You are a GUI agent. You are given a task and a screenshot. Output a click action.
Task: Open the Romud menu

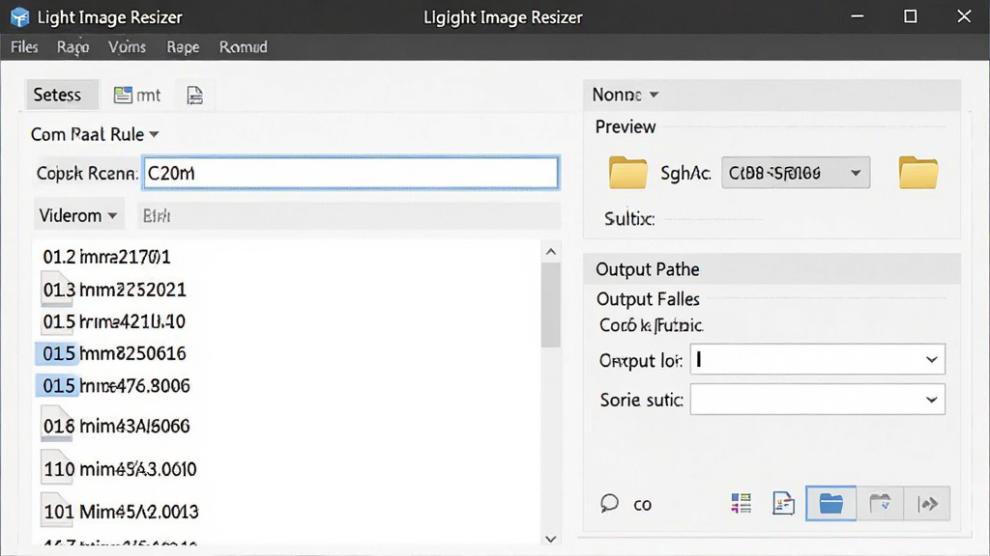(x=243, y=47)
